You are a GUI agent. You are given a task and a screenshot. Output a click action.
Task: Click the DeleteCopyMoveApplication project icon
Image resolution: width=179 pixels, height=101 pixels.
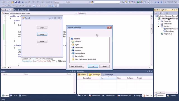pyautogui.click(x=159, y=19)
